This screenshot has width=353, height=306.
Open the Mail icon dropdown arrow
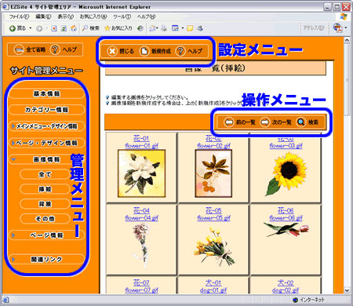[157, 28]
